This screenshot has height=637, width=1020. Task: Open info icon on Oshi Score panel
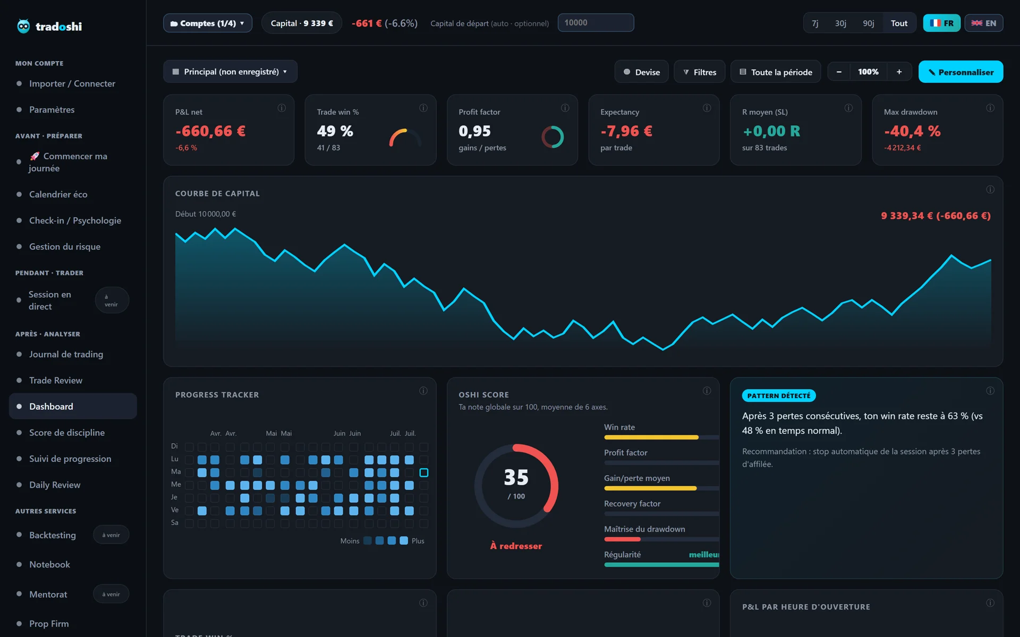707,391
